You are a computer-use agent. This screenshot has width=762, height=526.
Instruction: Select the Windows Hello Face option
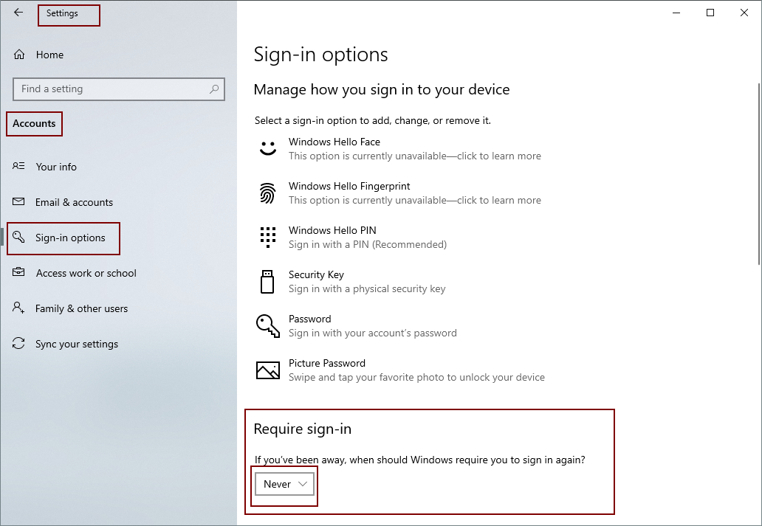point(400,148)
